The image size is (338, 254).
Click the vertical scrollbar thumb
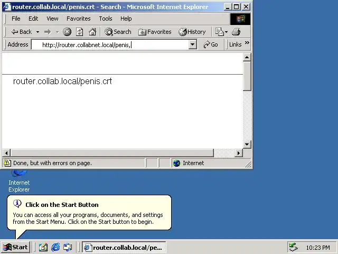click(247, 76)
